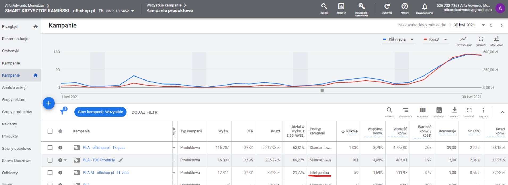508x185 pixels.
Task: Open Grupy produktów in left sidebar
Action: click(17, 112)
